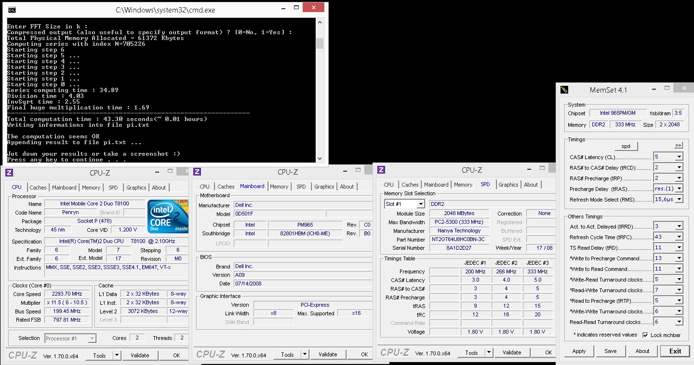Click the Mainboard Model field 0D501F

279,214
